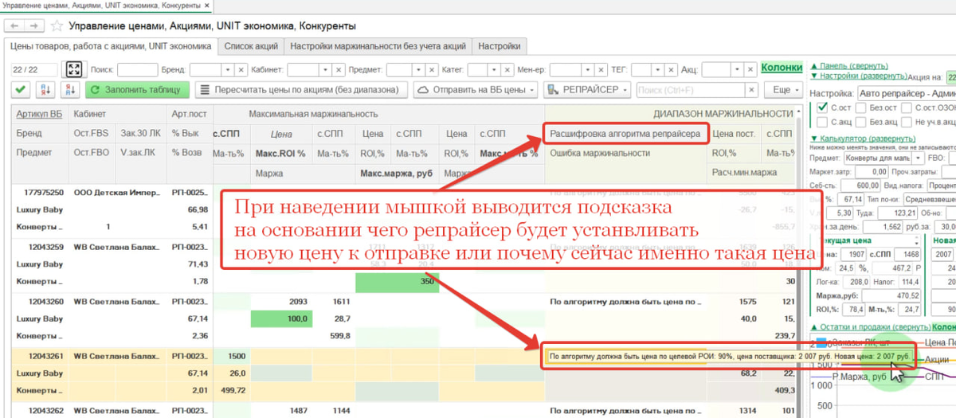Clear the Бренд filter with X
956x418 pixels.
pos(242,70)
